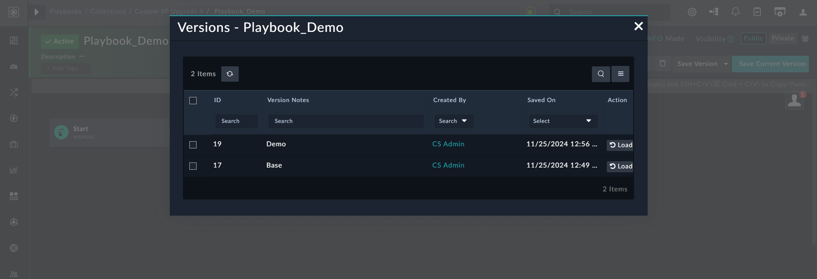Sort by ID column header
The height and width of the screenshot is (279, 817).
[217, 100]
